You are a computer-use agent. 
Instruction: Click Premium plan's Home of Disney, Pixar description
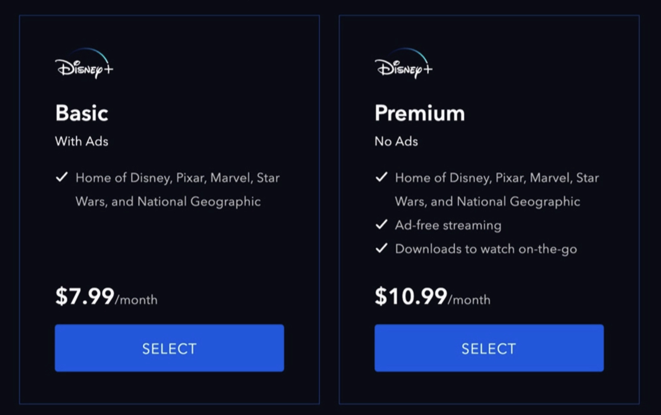[x=497, y=178]
